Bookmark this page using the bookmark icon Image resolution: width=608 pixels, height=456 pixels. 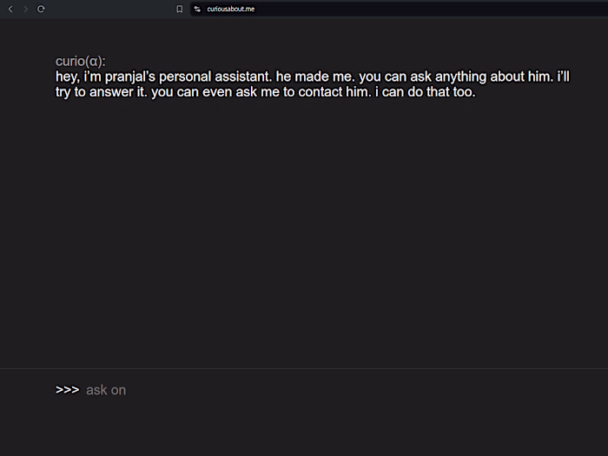tap(180, 9)
